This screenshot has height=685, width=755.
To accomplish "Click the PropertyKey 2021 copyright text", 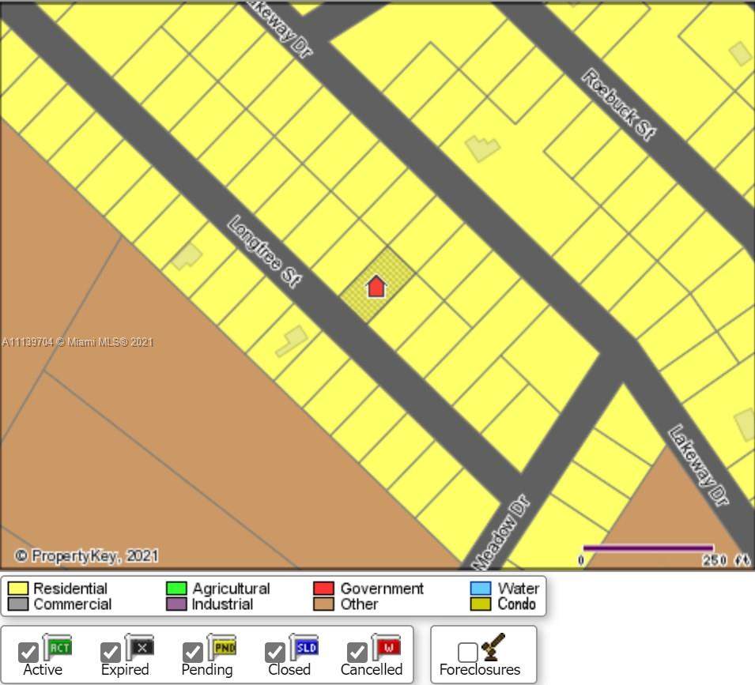I will (x=86, y=556).
